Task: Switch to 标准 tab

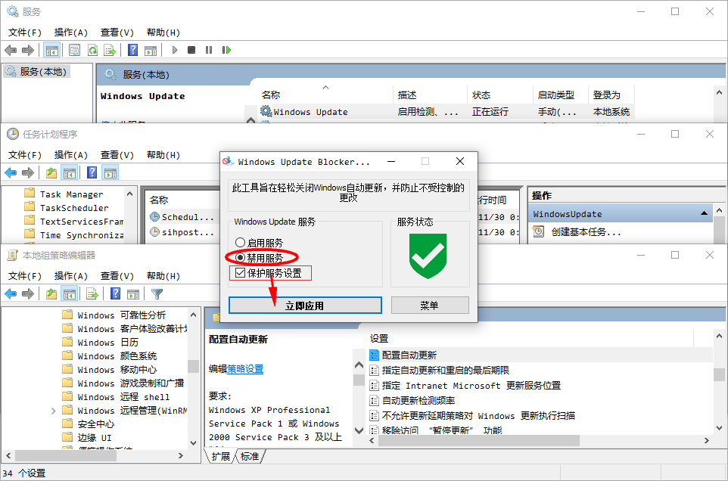Action: click(249, 456)
